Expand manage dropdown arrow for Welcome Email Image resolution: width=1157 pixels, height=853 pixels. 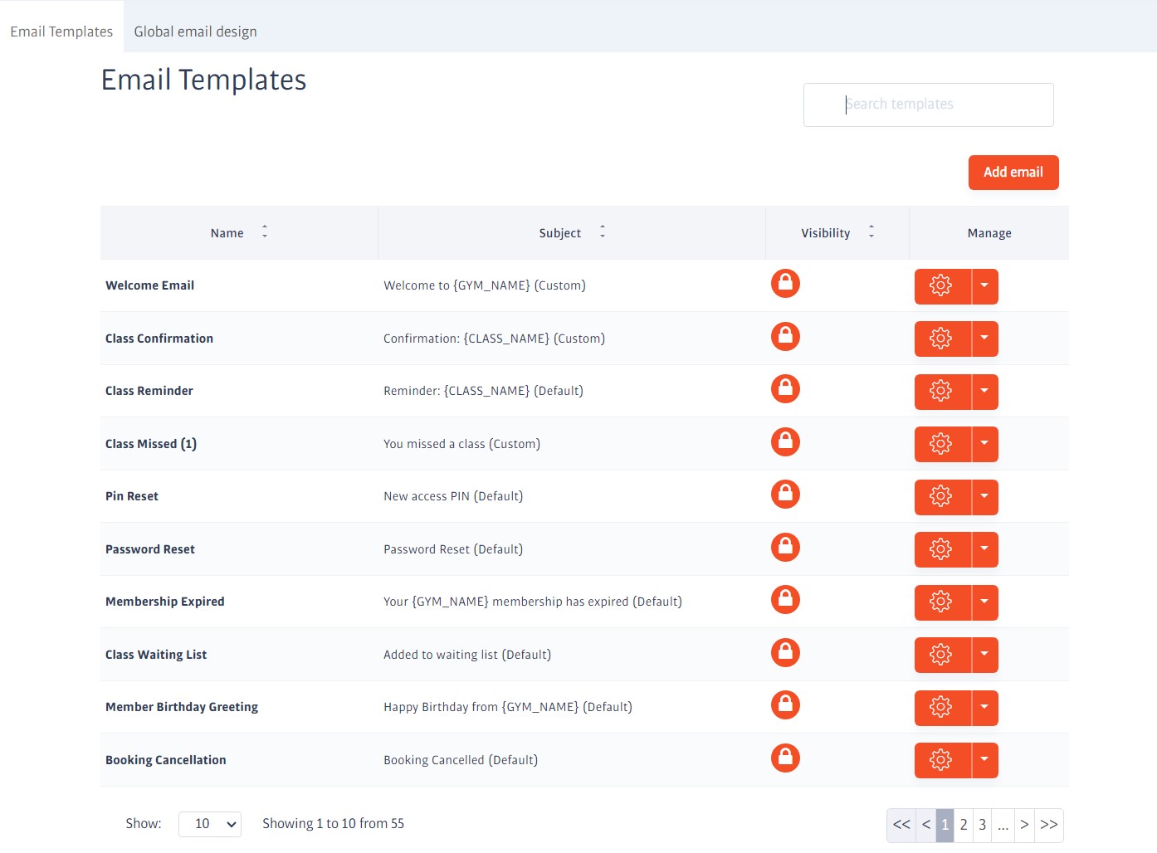pos(985,286)
